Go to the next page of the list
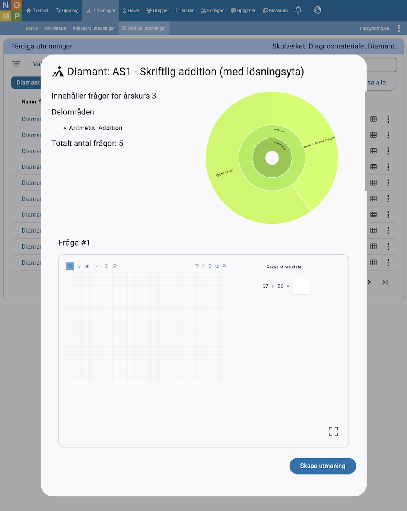The width and height of the screenshot is (407, 511). pos(369,282)
